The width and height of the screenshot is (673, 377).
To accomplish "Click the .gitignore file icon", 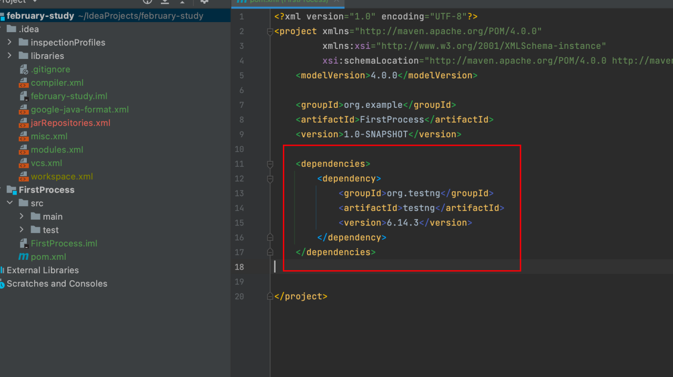I will [x=24, y=69].
